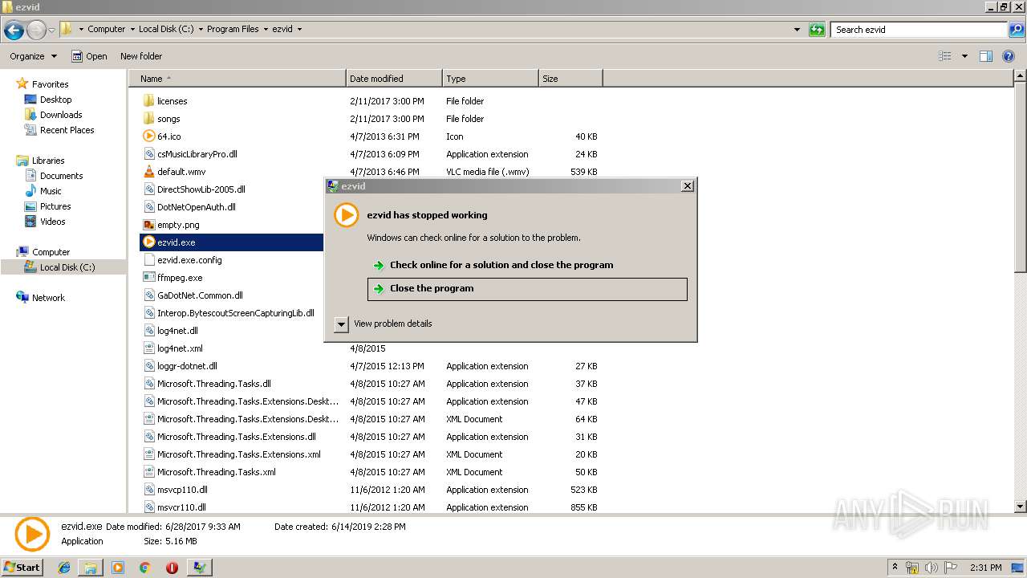This screenshot has height=578, width=1027.
Task: Click the change view icon
Action: (x=945, y=56)
